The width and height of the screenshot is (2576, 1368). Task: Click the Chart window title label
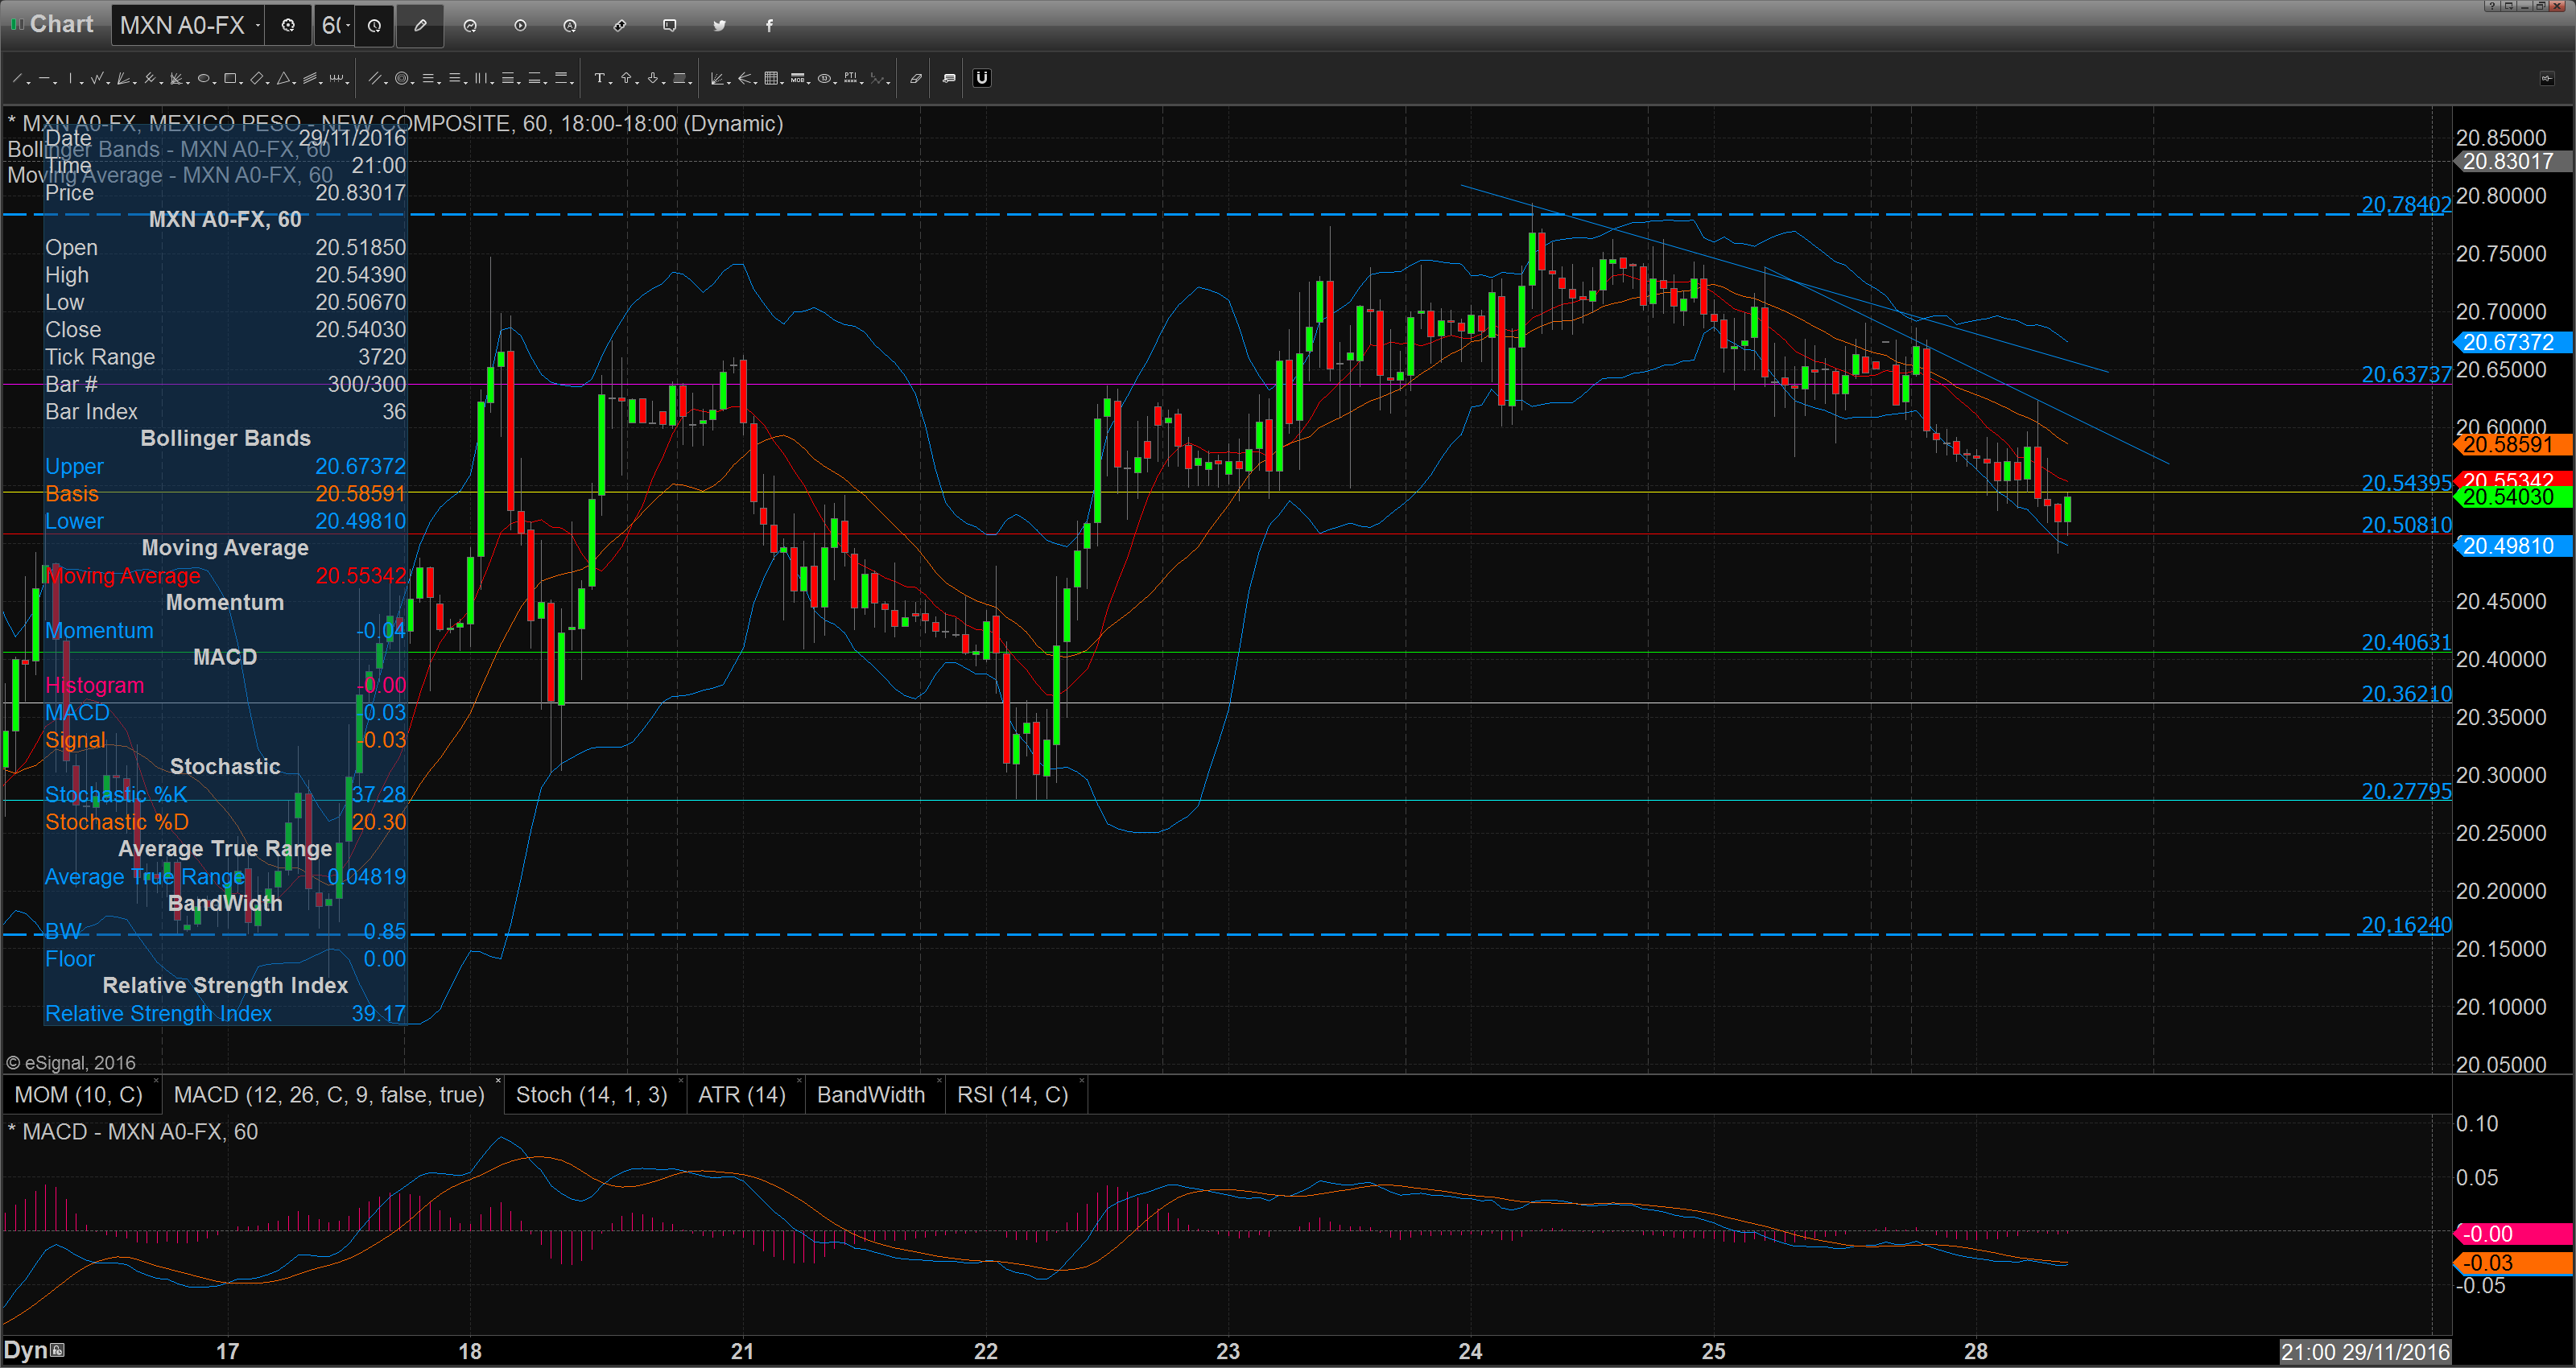pos(61,24)
